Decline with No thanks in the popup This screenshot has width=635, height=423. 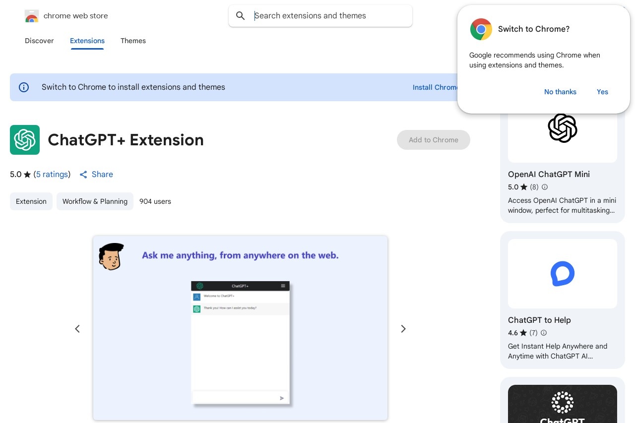560,92
